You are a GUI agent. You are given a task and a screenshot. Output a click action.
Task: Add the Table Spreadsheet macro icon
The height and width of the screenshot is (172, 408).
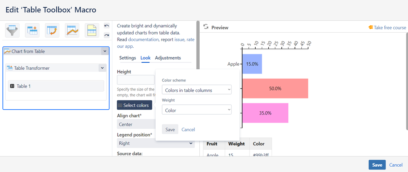92,31
